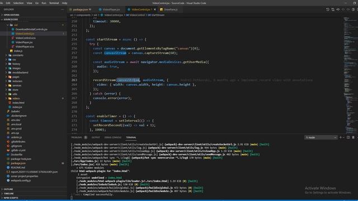Kill the terminal with the trash icon
This screenshot has width=358, height=201.
click(x=353, y=137)
